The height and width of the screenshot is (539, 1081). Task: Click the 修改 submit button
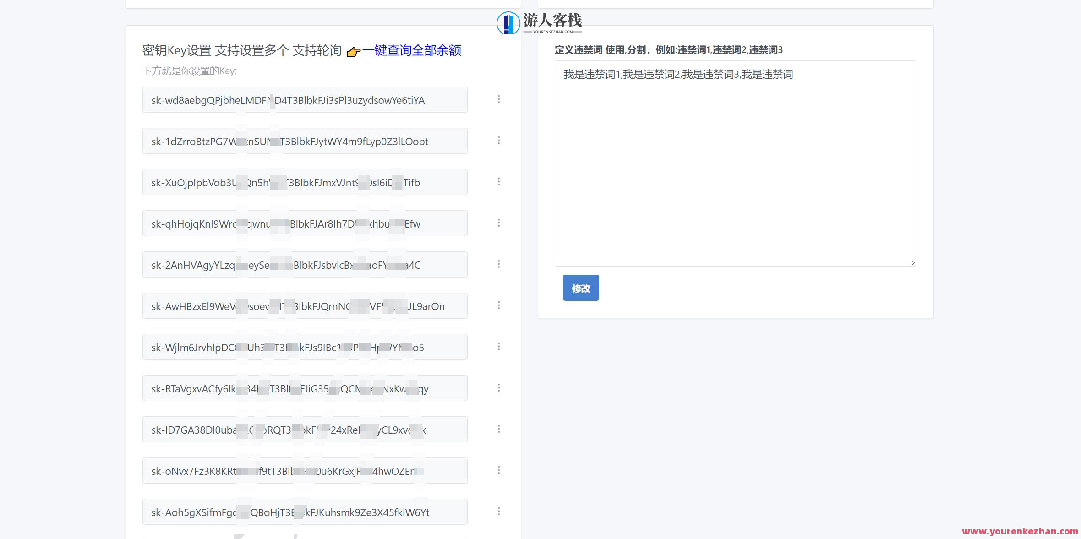point(580,288)
